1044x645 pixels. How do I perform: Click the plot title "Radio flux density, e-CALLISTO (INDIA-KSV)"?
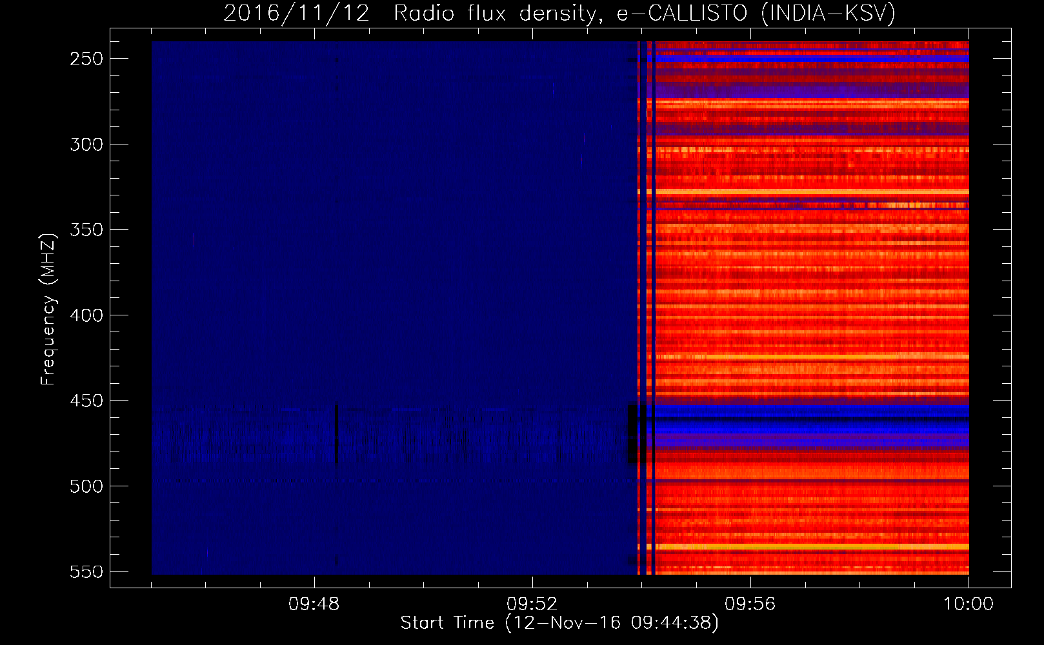645,13
